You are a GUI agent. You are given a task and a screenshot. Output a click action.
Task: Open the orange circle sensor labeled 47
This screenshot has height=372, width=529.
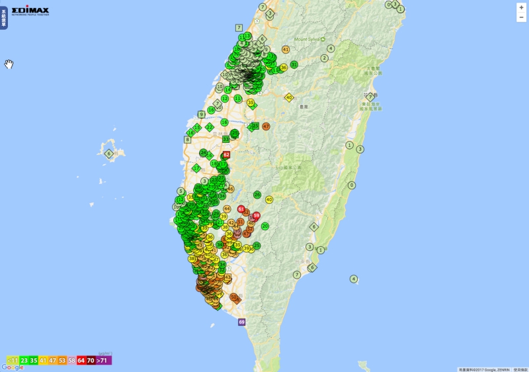pos(266,126)
